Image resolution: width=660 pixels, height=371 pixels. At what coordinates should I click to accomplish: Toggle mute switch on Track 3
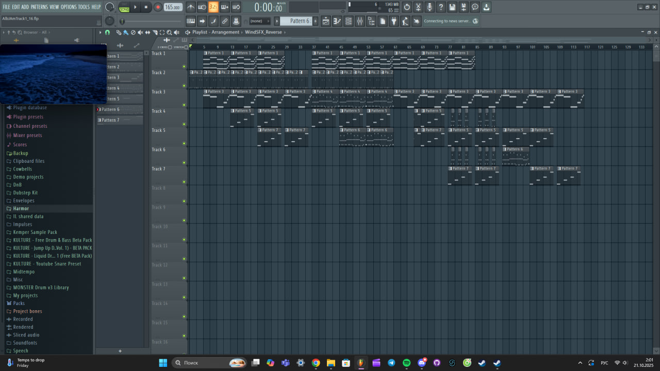[184, 105]
